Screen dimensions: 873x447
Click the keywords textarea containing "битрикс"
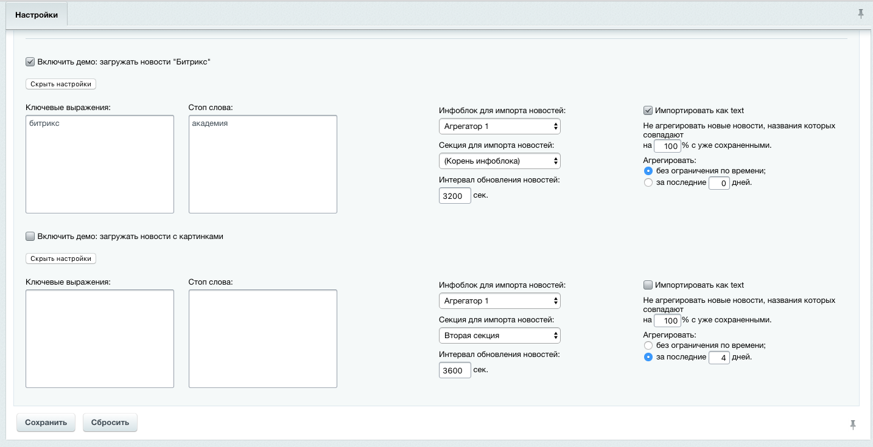(x=100, y=164)
